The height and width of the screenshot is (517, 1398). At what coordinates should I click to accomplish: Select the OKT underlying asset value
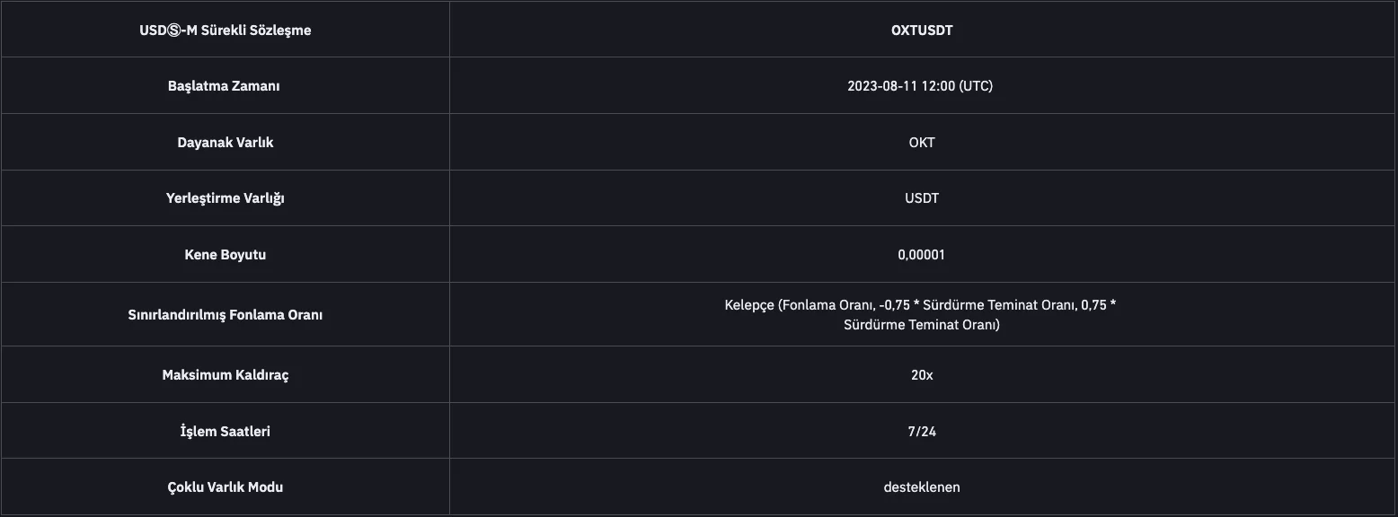click(922, 143)
